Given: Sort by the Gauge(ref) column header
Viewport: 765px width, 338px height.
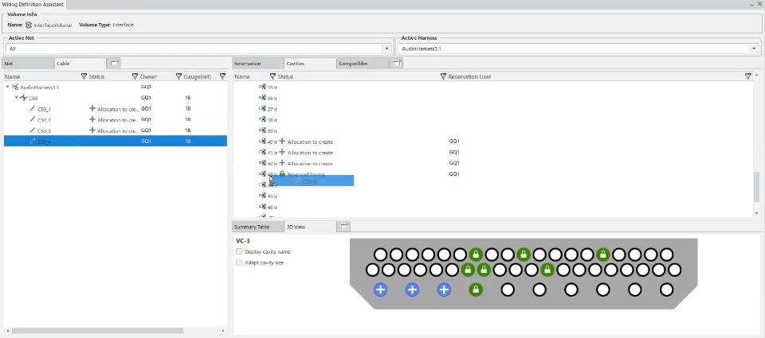Looking at the screenshot, I should pyautogui.click(x=197, y=76).
